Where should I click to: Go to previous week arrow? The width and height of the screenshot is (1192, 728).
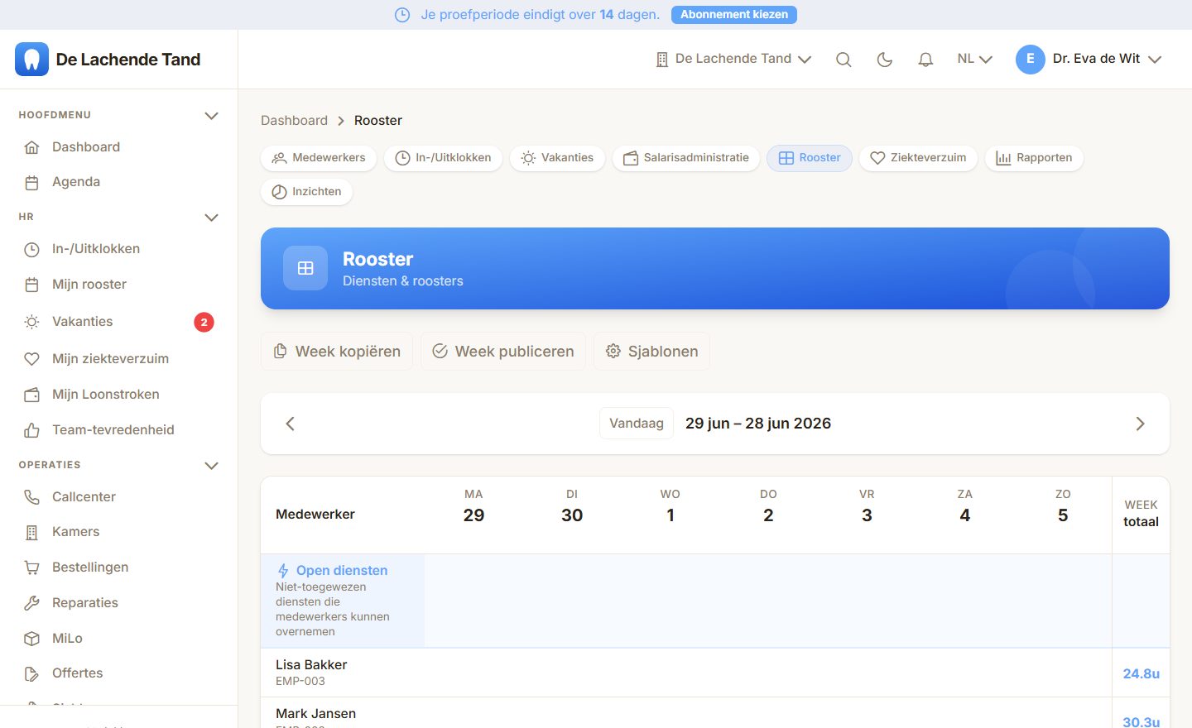pyautogui.click(x=290, y=424)
